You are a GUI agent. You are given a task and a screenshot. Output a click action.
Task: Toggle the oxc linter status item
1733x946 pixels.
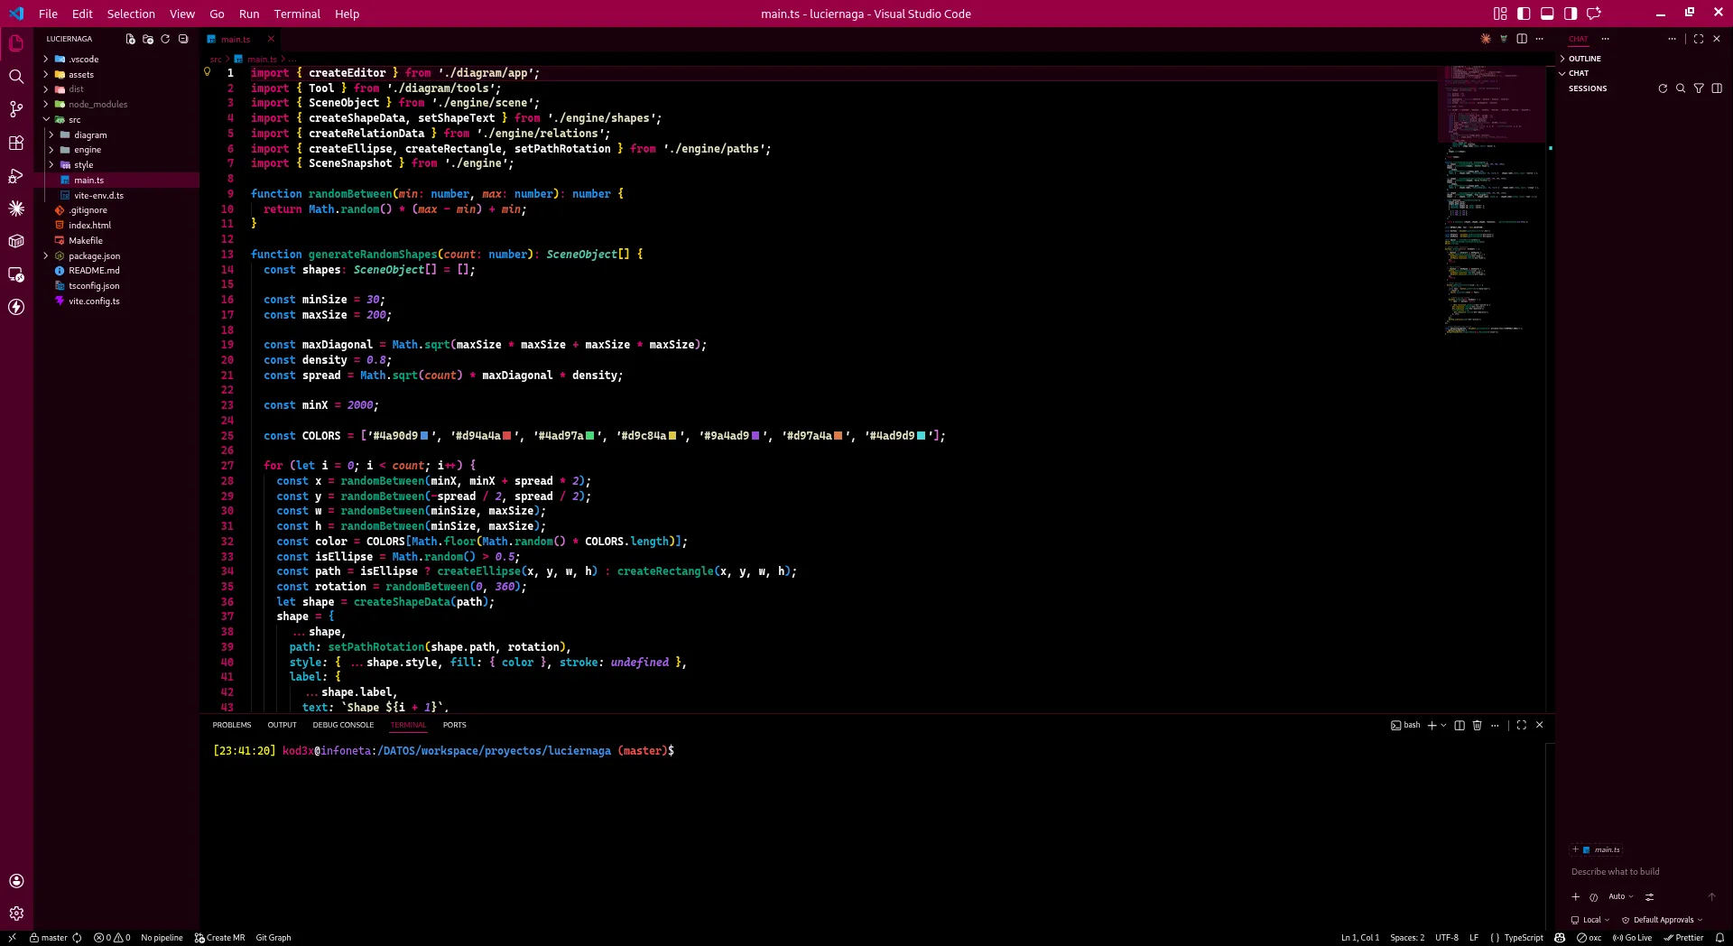coord(1589,938)
